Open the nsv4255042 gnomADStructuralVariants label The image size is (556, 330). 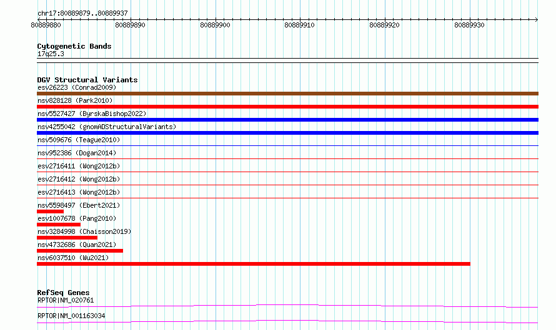107,127
